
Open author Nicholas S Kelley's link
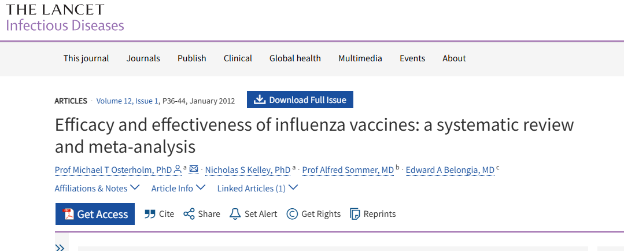[248, 170]
